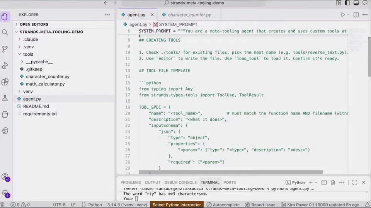Customize layout icon in title bar
This screenshot has width=371, height=208.
(x=339, y=3)
